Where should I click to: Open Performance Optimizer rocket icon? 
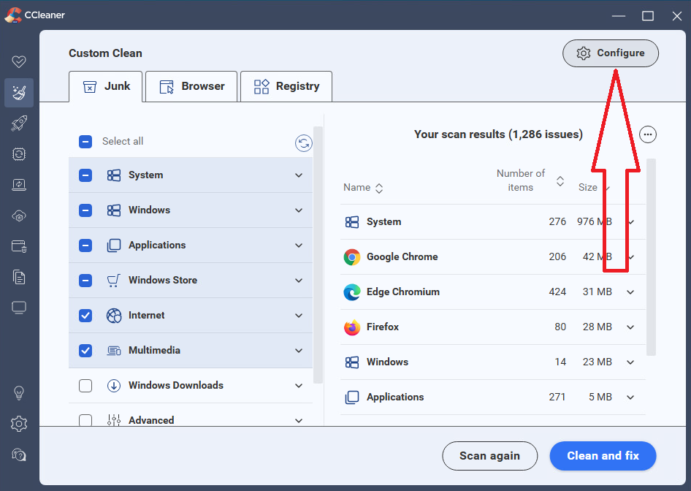click(19, 123)
